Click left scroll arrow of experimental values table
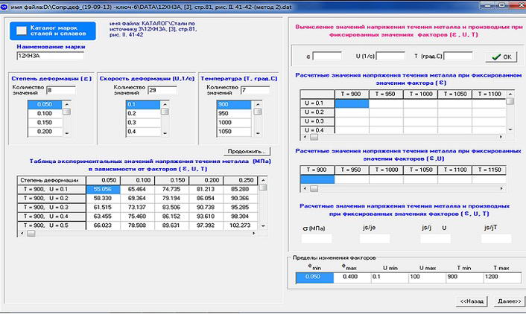The height and width of the screenshot is (314, 526). click(22, 233)
